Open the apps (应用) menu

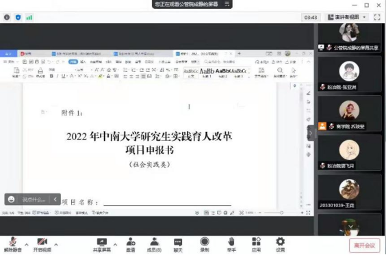click(x=256, y=245)
